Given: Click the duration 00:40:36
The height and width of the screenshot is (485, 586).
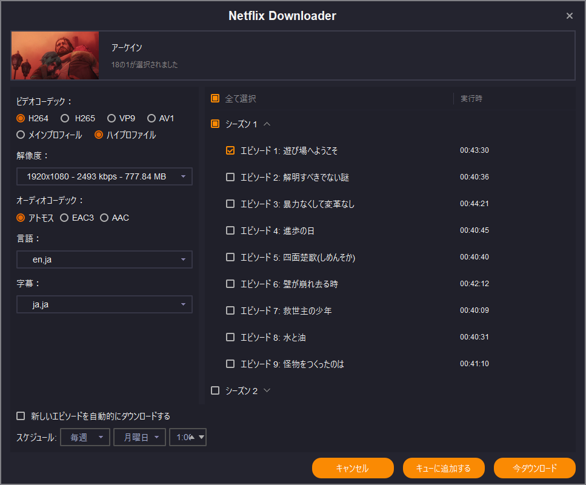Looking at the screenshot, I should (x=474, y=177).
